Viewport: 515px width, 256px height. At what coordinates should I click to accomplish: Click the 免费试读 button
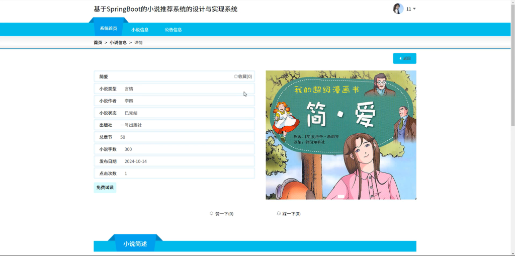(x=105, y=188)
